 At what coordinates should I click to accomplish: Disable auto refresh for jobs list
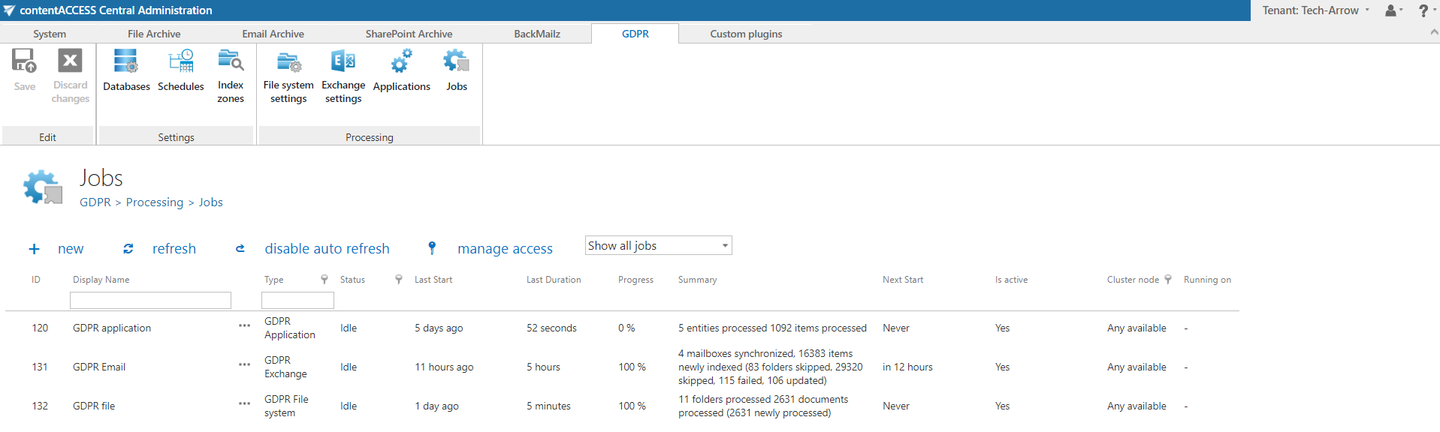[x=327, y=249]
